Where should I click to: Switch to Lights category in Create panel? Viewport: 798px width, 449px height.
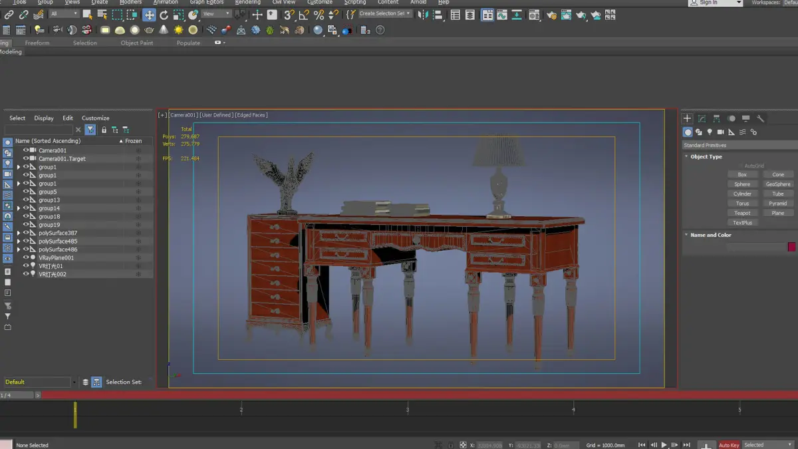tap(710, 132)
